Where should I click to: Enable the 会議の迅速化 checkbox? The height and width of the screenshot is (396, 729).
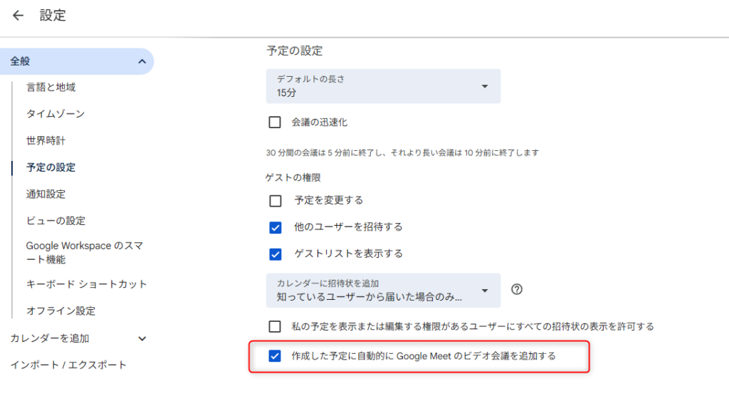point(275,123)
